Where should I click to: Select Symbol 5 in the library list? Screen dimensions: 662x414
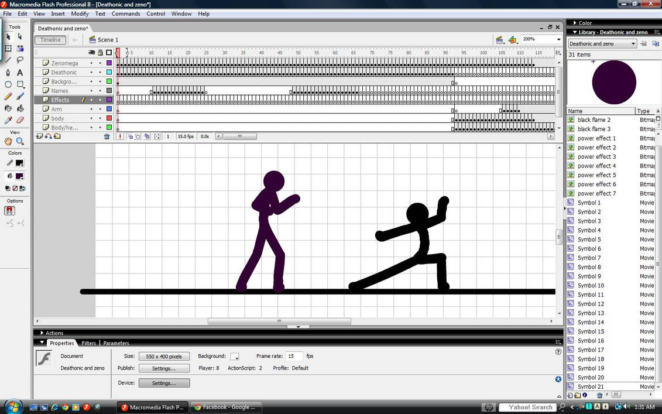(588, 239)
